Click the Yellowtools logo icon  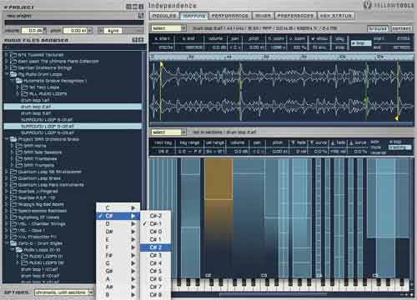click(368, 5)
